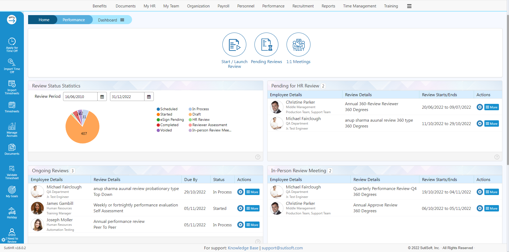The image size is (509, 252).
Task: Select the Time Management menu item
Action: coord(359,6)
